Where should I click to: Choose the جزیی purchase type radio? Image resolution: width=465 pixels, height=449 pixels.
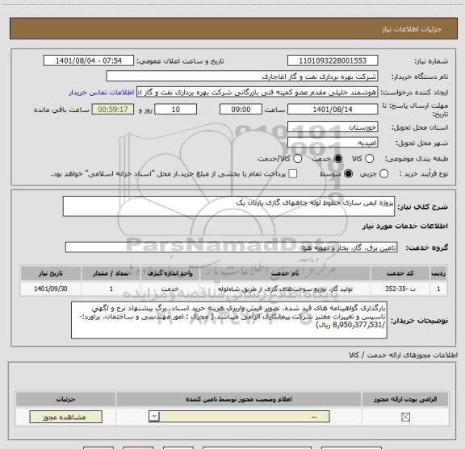(383, 174)
